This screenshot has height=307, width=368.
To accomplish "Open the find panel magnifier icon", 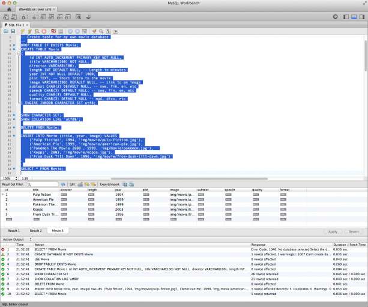I will click(101, 31).
